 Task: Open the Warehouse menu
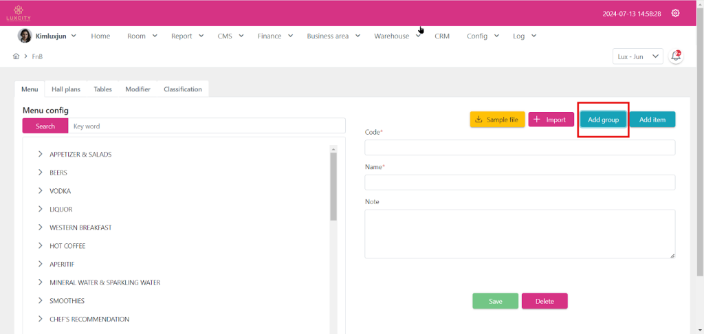[397, 36]
